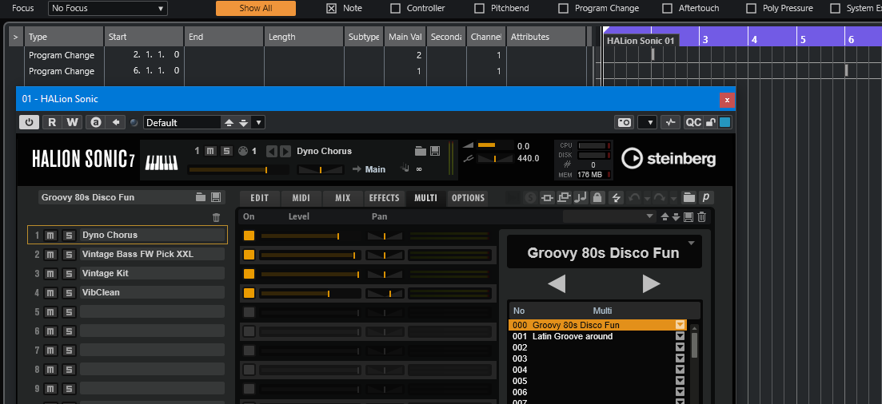Open the Default preset dropdown arrow
Image resolution: width=882 pixels, height=404 pixels.
[258, 122]
